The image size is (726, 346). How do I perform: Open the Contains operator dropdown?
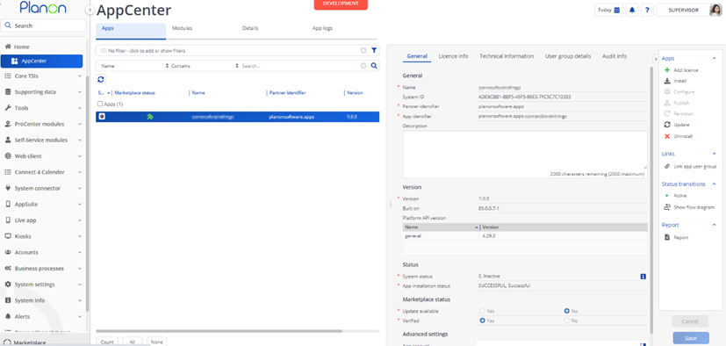tap(205, 66)
